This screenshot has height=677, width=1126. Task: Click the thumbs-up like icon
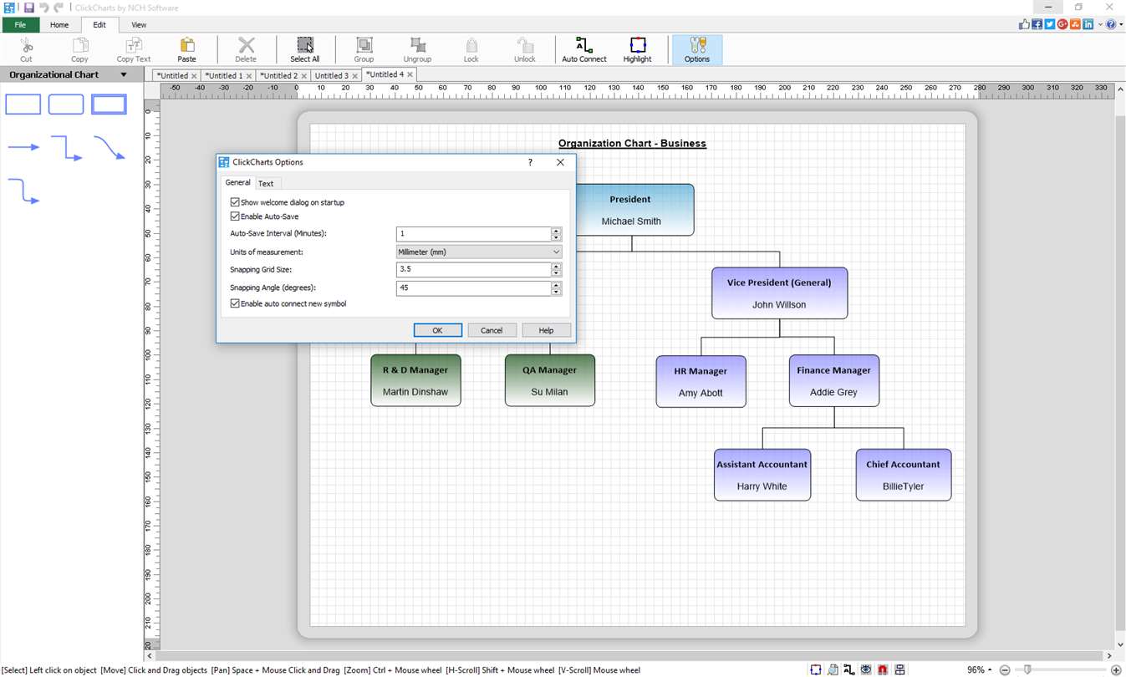pos(1024,24)
